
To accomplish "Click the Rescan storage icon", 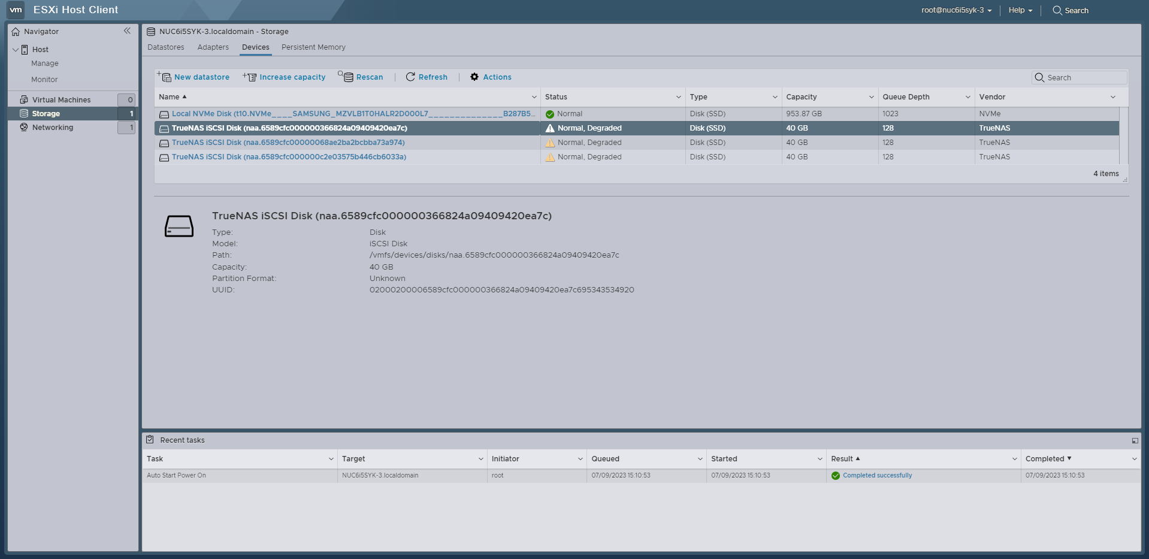I will 346,77.
